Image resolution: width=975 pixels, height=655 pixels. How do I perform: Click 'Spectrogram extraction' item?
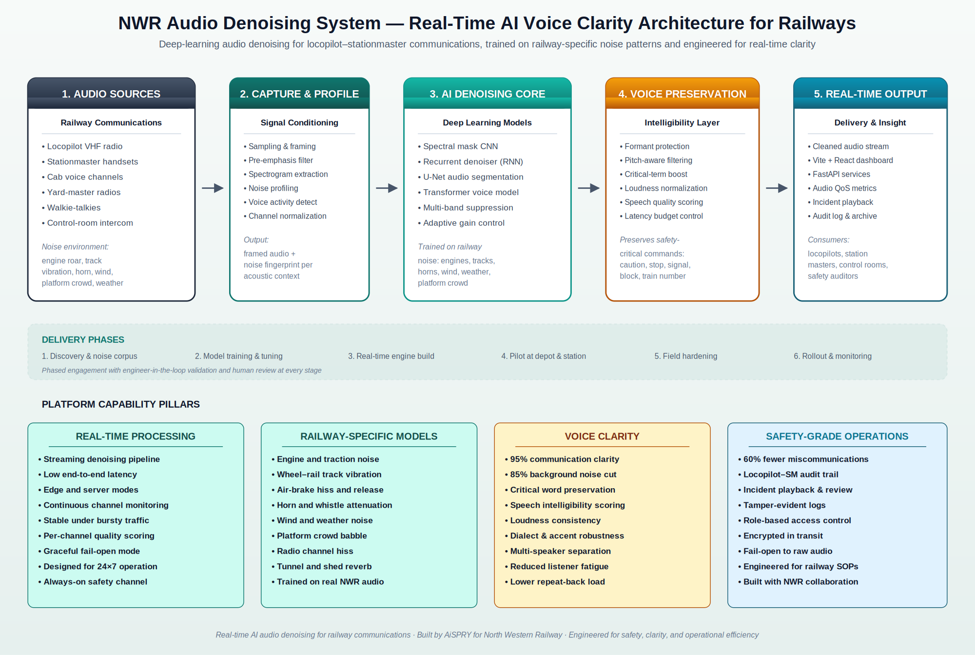coord(286,174)
